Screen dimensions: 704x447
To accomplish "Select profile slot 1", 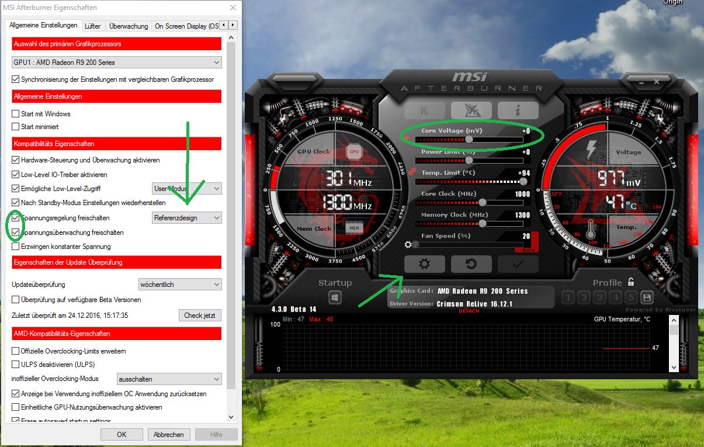I will point(568,297).
